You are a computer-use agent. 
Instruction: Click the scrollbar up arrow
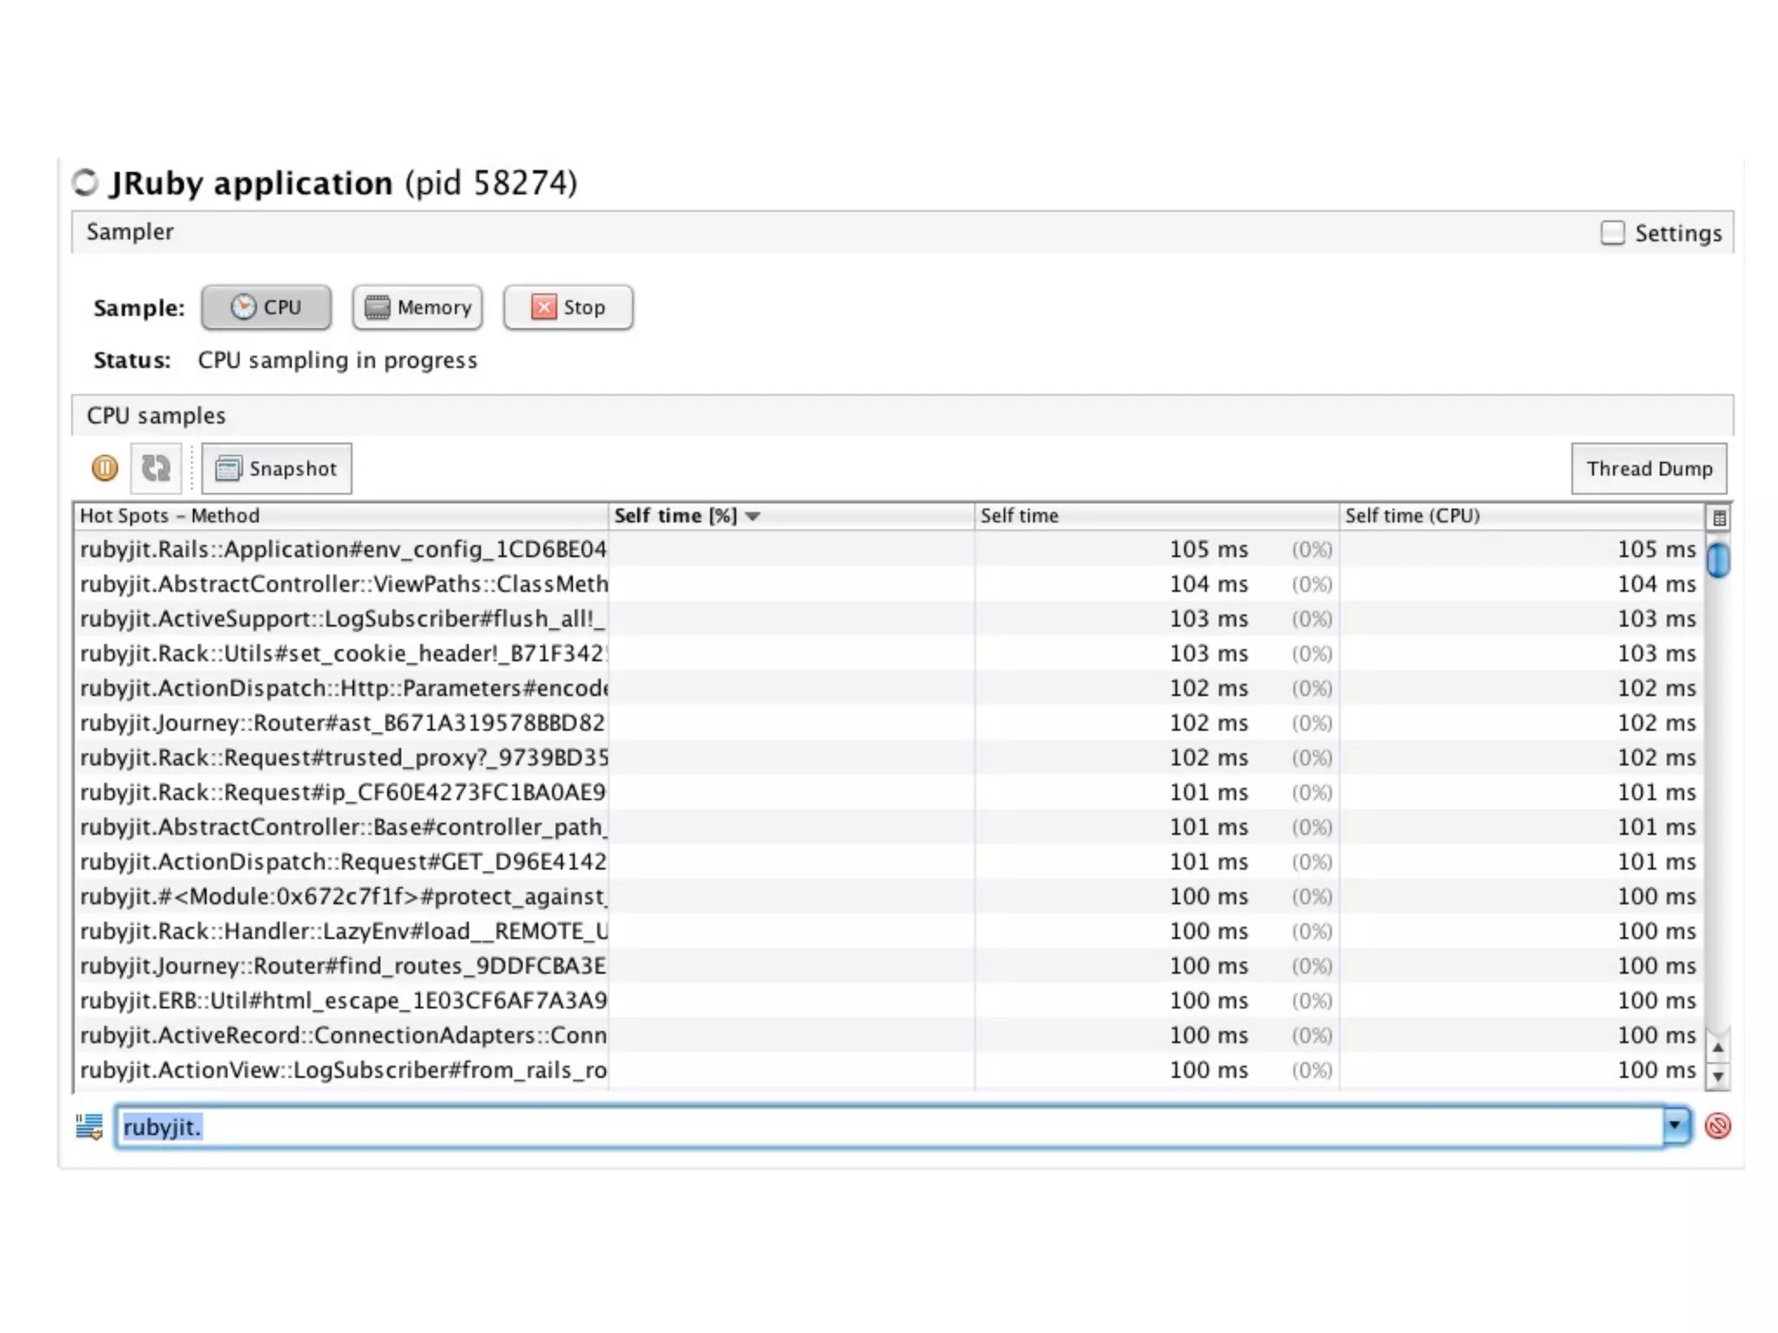point(1717,1047)
